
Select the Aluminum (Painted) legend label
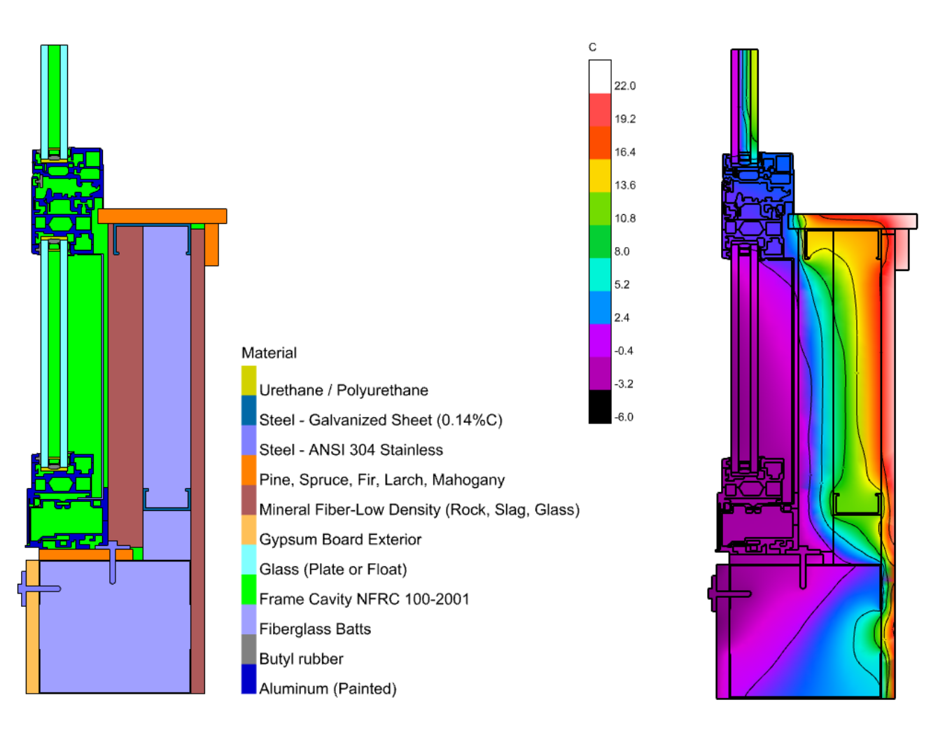point(328,689)
